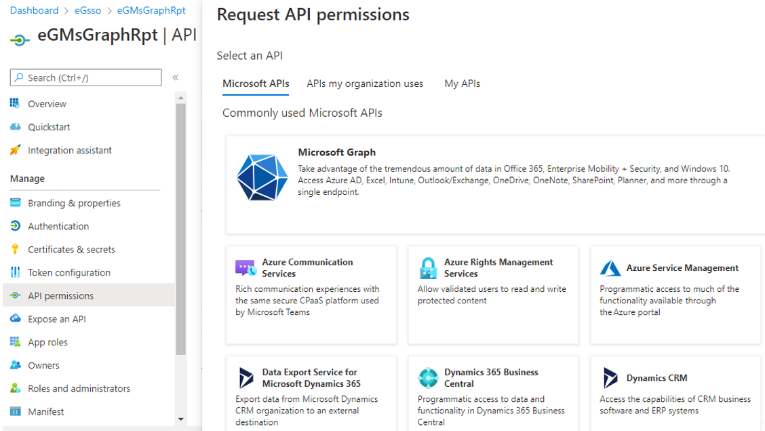The height and width of the screenshot is (431, 765).
Task: Click the sidebar Search (Ctrl+/) field
Action: [x=85, y=77]
